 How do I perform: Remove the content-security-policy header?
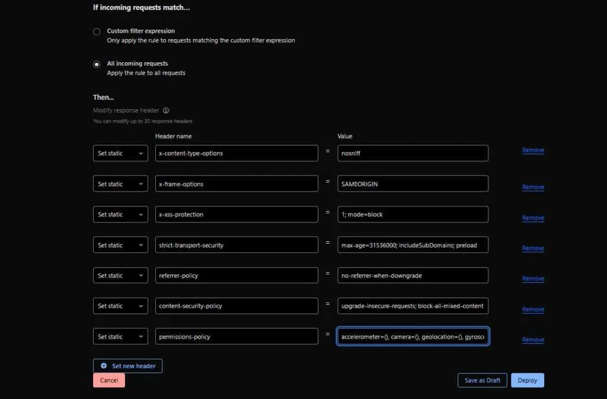[x=533, y=309]
